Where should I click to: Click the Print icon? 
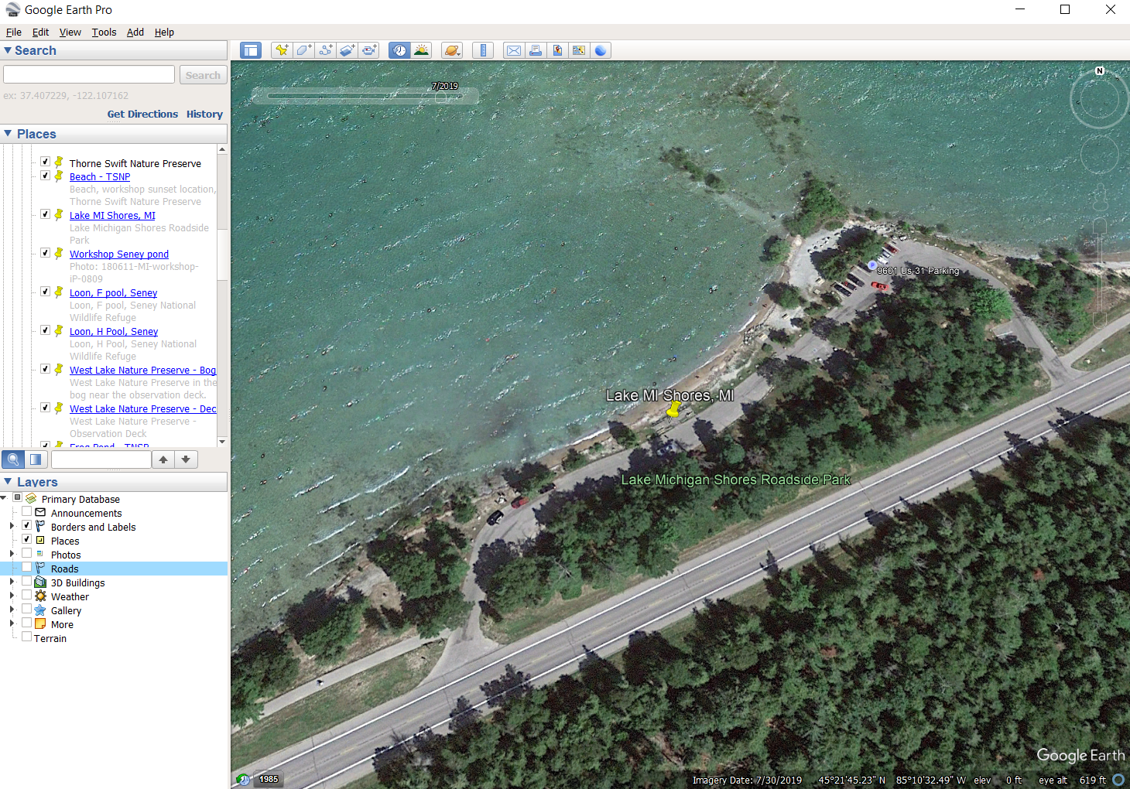coord(536,50)
